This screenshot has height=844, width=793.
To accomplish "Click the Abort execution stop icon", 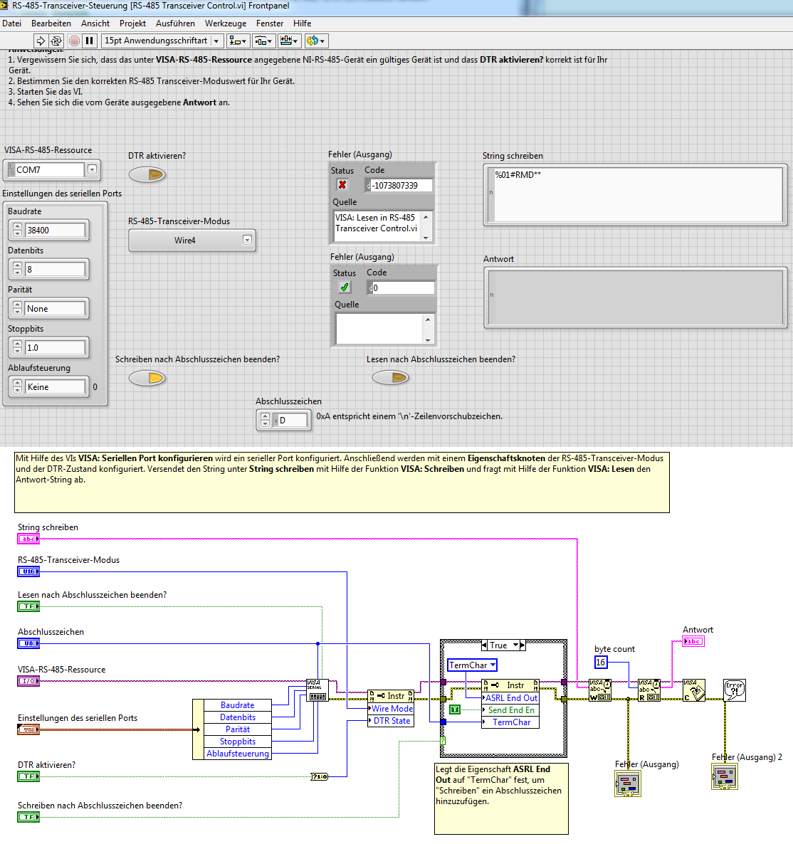I will 75,41.
